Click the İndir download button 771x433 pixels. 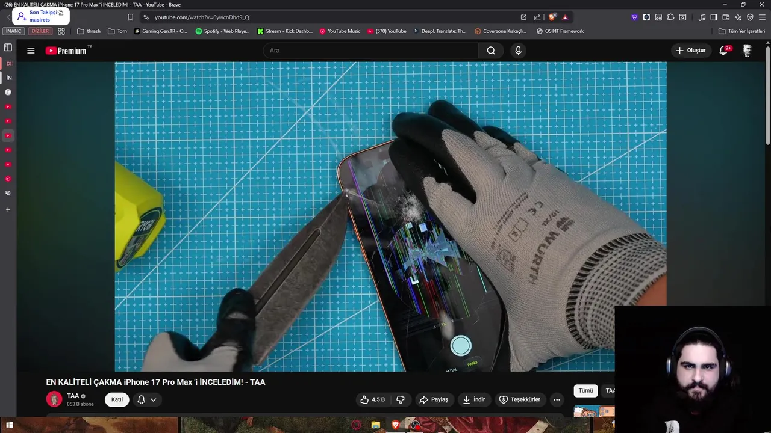coord(473,399)
